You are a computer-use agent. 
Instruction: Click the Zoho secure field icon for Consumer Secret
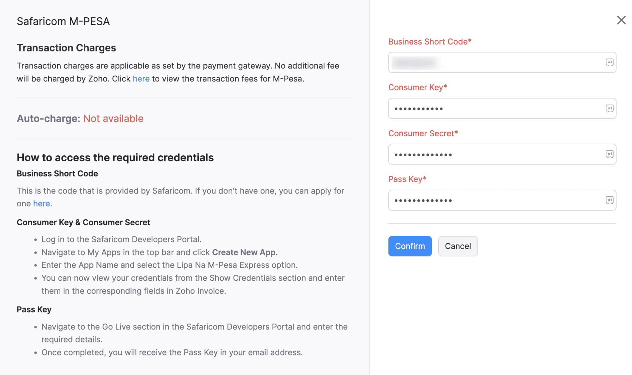(610, 154)
